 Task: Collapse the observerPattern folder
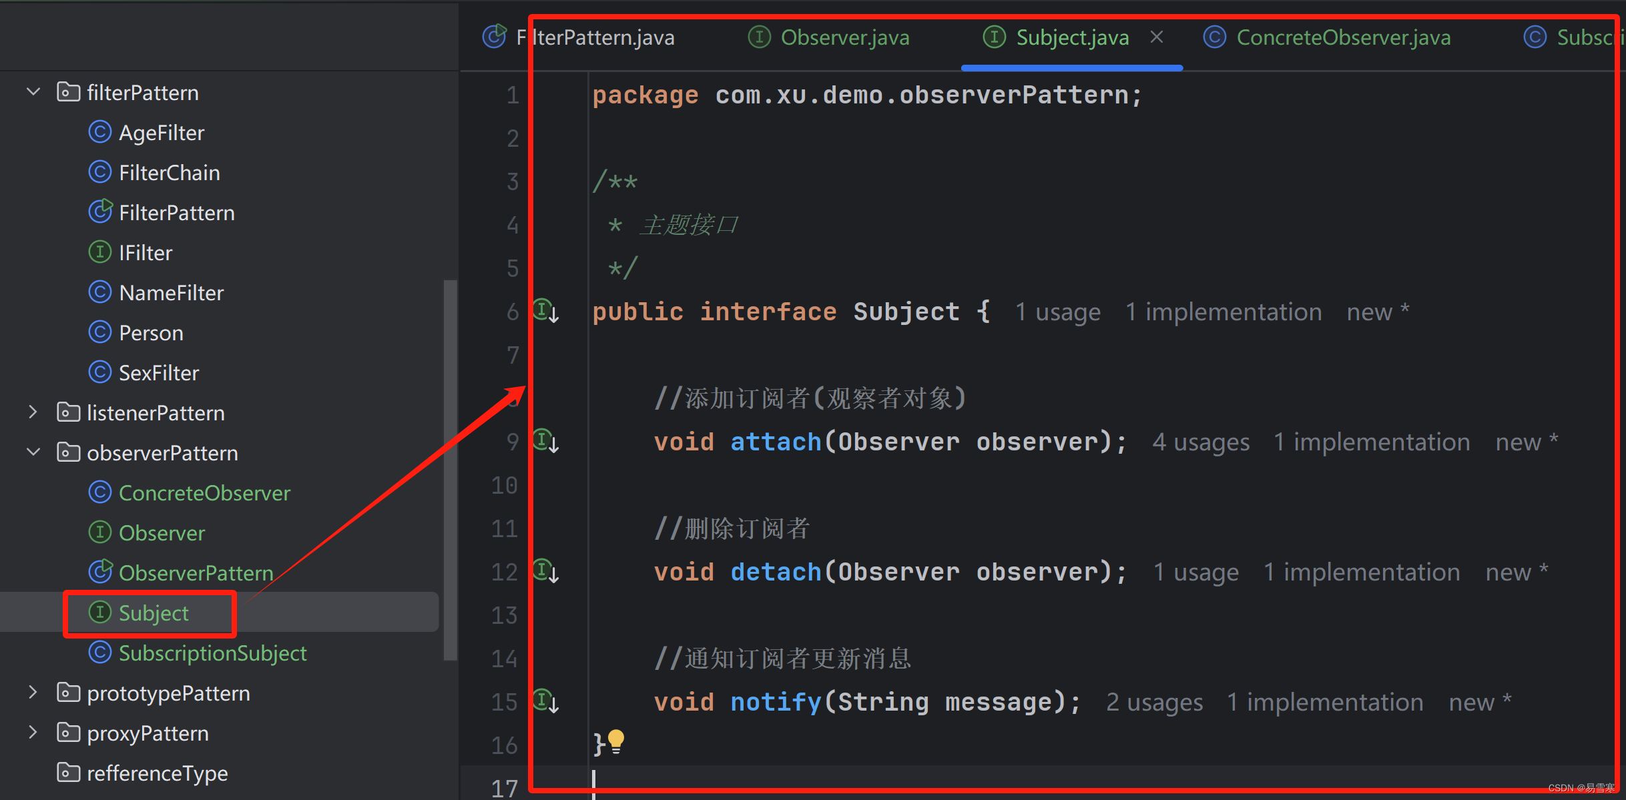click(33, 452)
